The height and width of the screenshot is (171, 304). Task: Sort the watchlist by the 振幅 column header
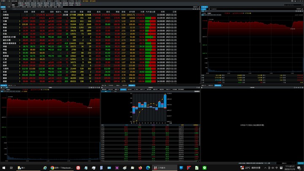point(123,12)
